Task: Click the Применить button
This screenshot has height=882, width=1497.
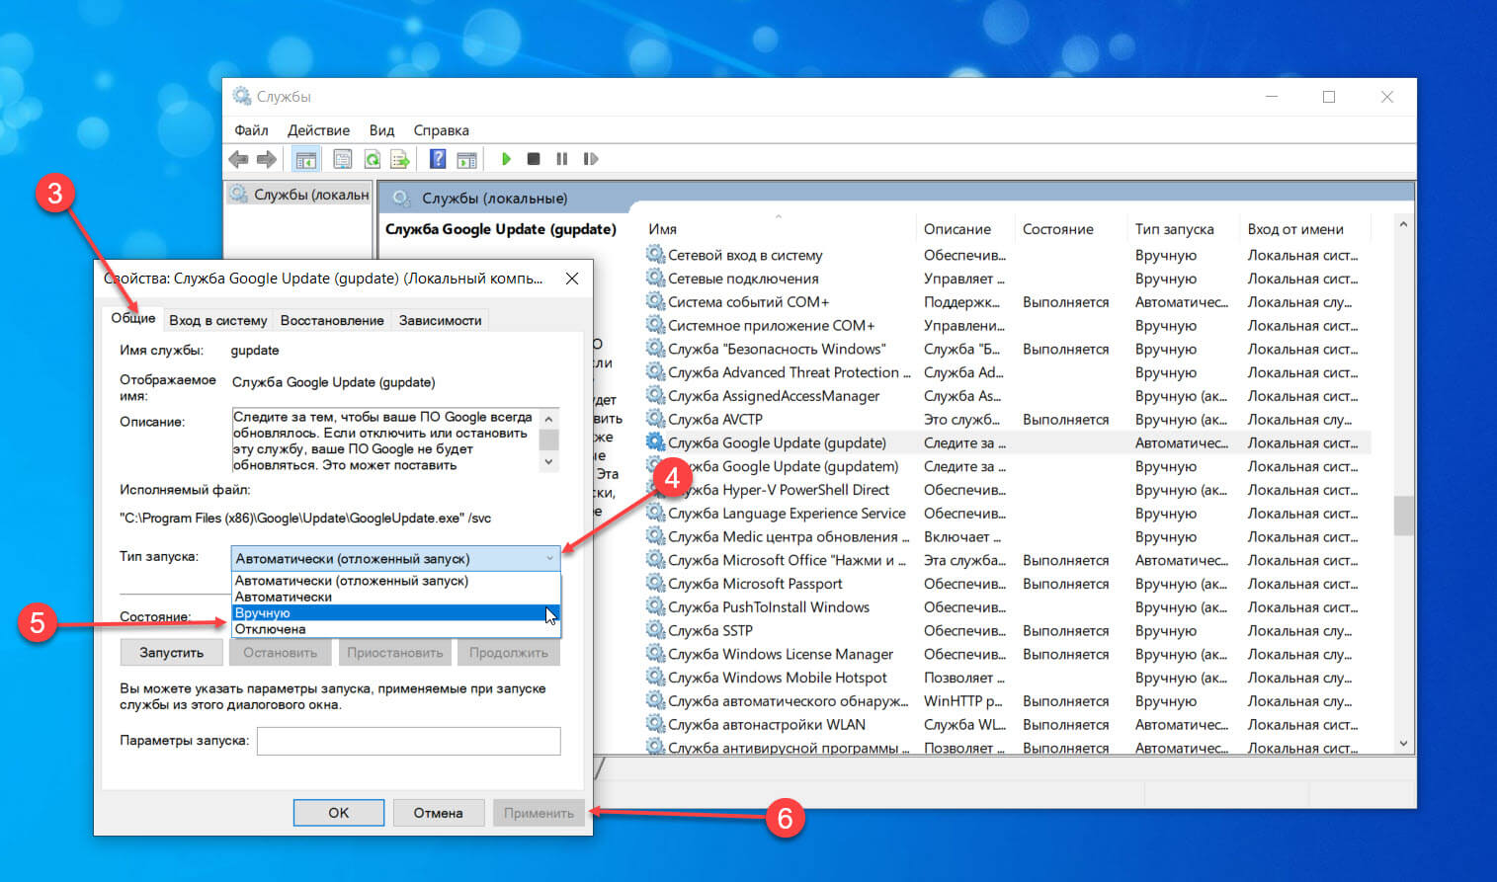Action: (x=539, y=813)
